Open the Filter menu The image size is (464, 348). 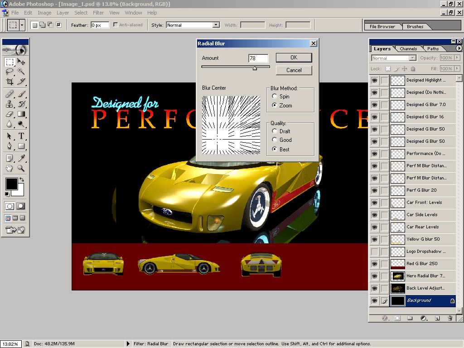pos(98,13)
